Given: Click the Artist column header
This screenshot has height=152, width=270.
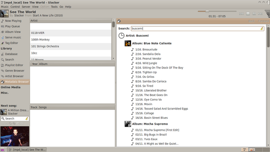Looking at the screenshot, I should point(70,21).
